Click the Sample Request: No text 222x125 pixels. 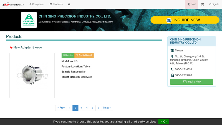click(x=74, y=72)
